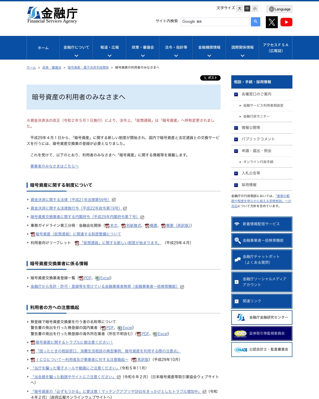
Task: Open 業務の範囲や程度を明らかに超える苦情相談 link
Action: [261, 201]
